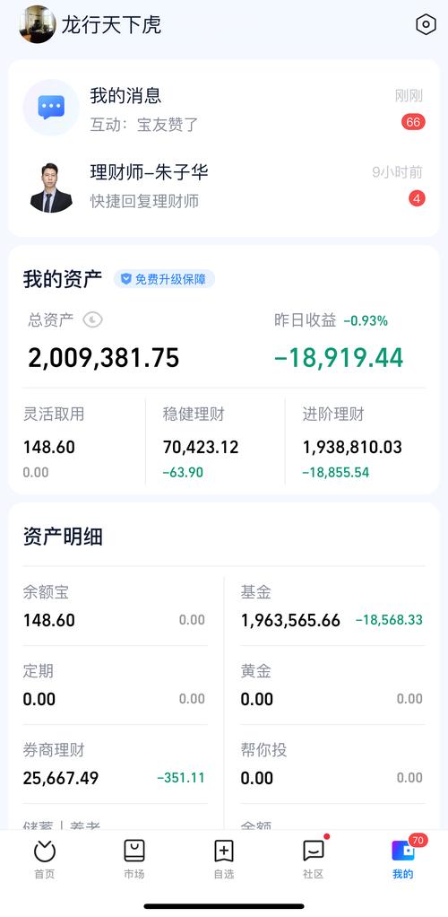Open 资产明细 heading
The height and width of the screenshot is (917, 448).
click(63, 537)
